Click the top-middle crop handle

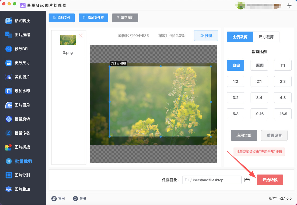pyautogui.click(x=160, y=66)
